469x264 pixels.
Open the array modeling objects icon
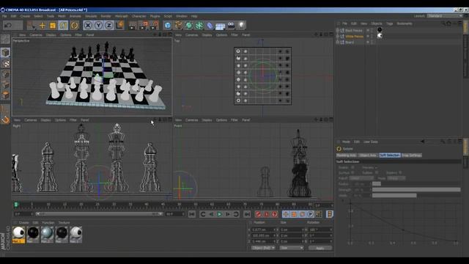[x=199, y=26]
